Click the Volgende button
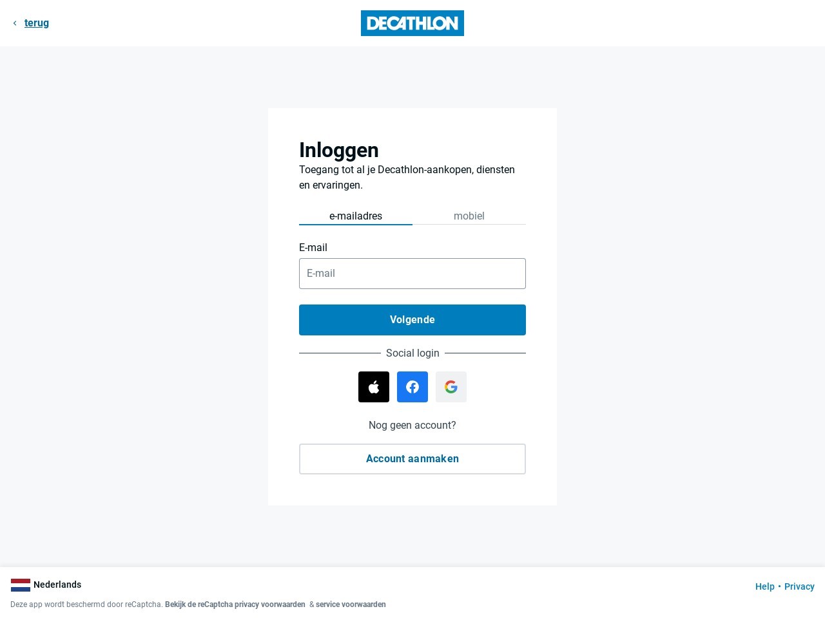The width and height of the screenshot is (825, 618). [x=412, y=320]
